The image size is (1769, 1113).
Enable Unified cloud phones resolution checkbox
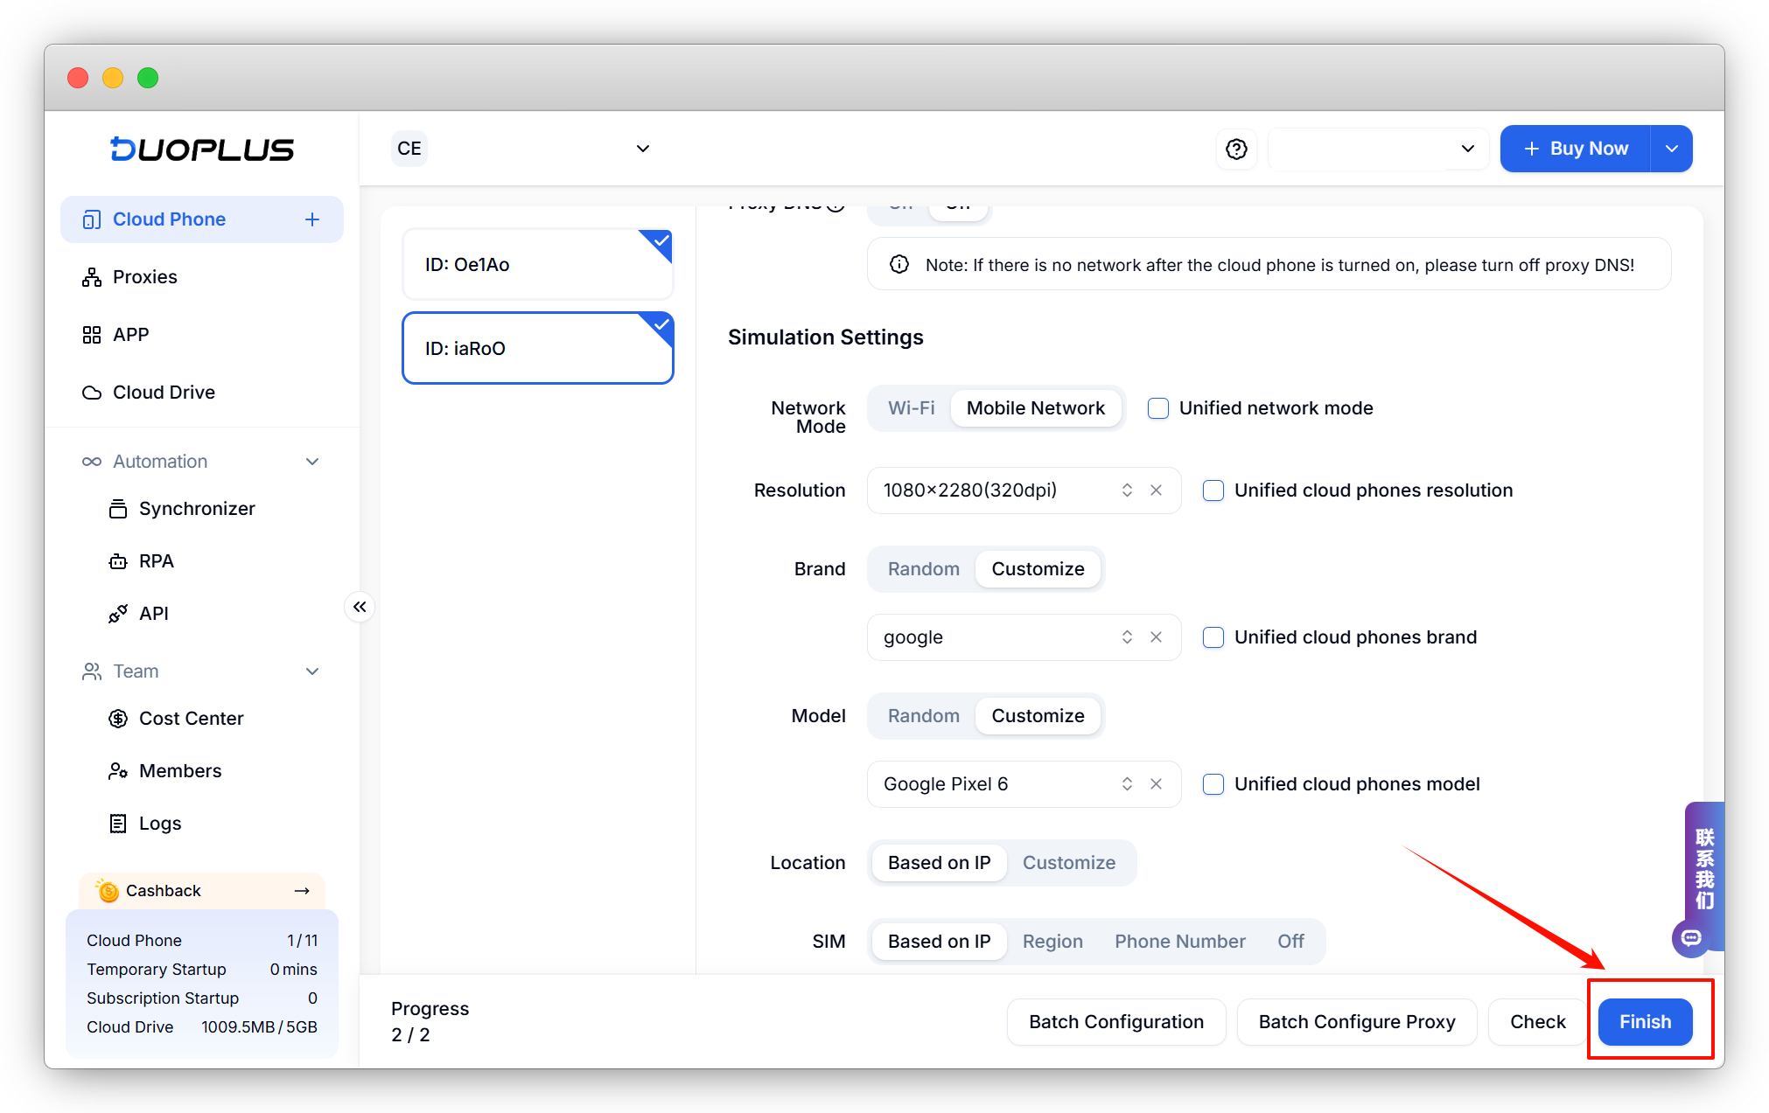coord(1213,490)
